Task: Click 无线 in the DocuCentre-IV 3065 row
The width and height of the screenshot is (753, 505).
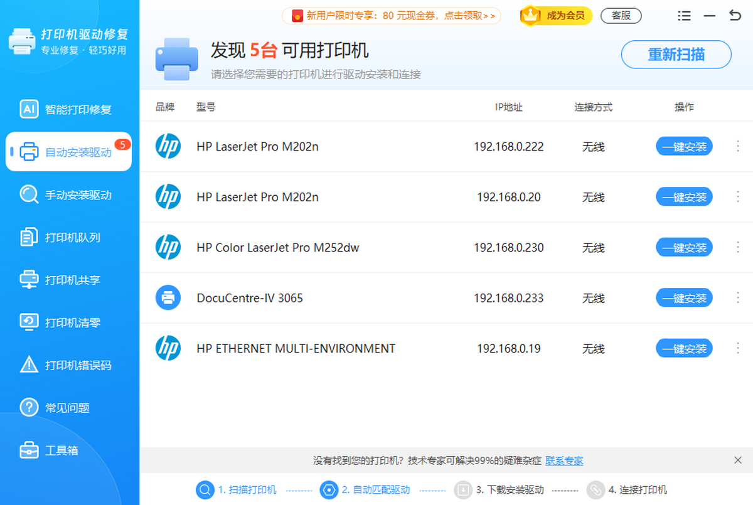Action: click(594, 298)
